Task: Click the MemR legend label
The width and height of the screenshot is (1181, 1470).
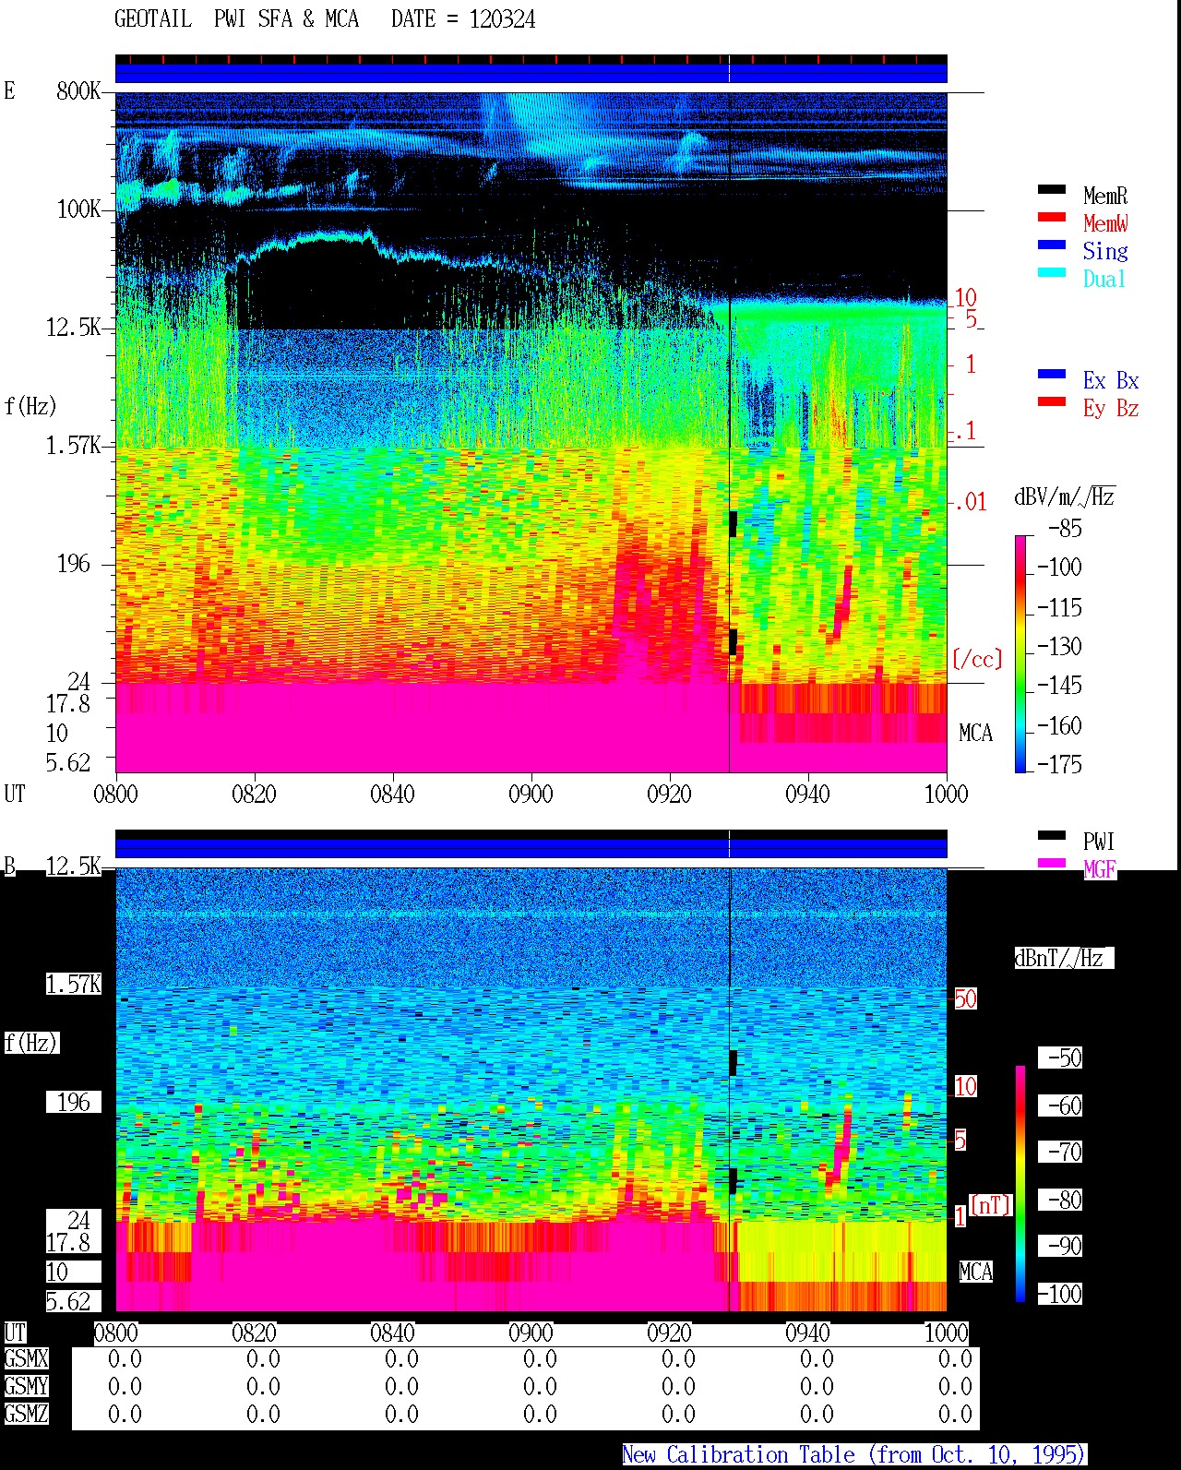Action: pos(1105,196)
